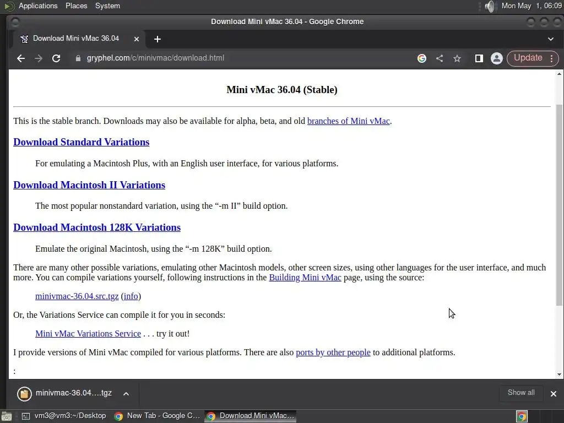The height and width of the screenshot is (423, 564).
Task: Click the window menu icon in the titlebar
Action: (x=15, y=22)
